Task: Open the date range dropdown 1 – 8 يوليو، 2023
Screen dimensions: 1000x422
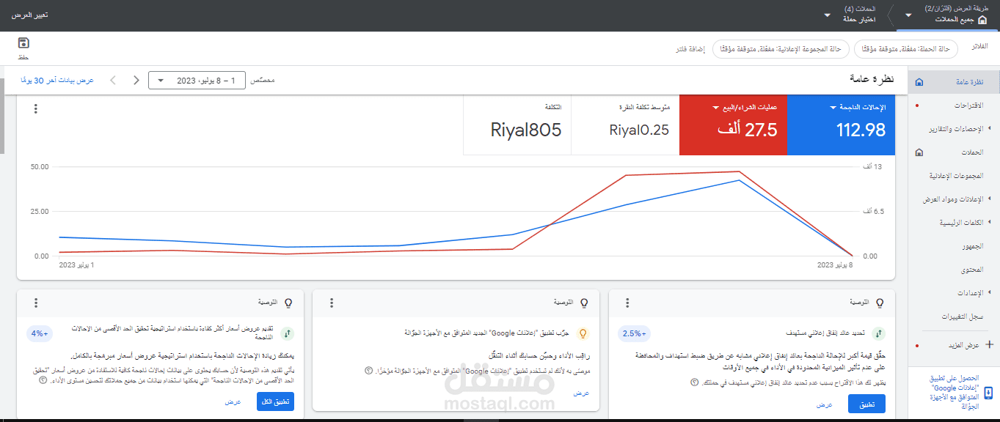Action: [197, 80]
